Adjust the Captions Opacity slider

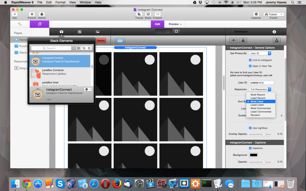tap(264, 162)
